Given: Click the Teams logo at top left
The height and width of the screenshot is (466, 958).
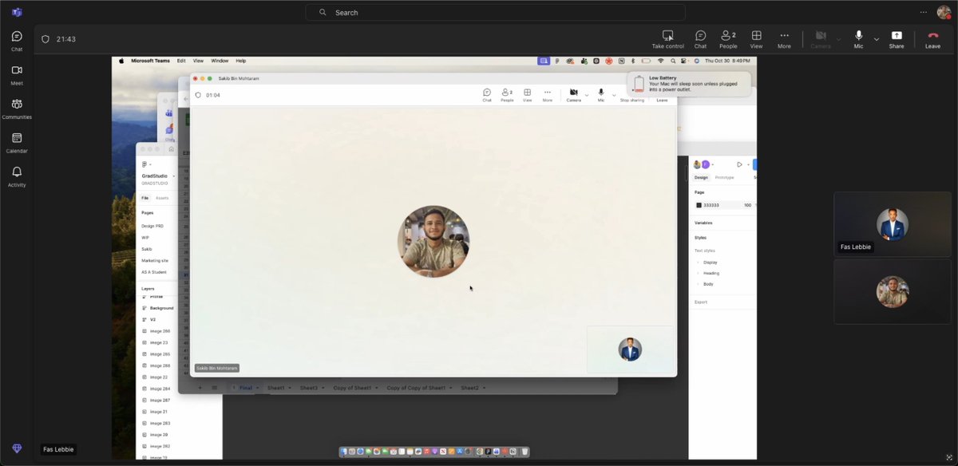Looking at the screenshot, I should pos(17,12).
